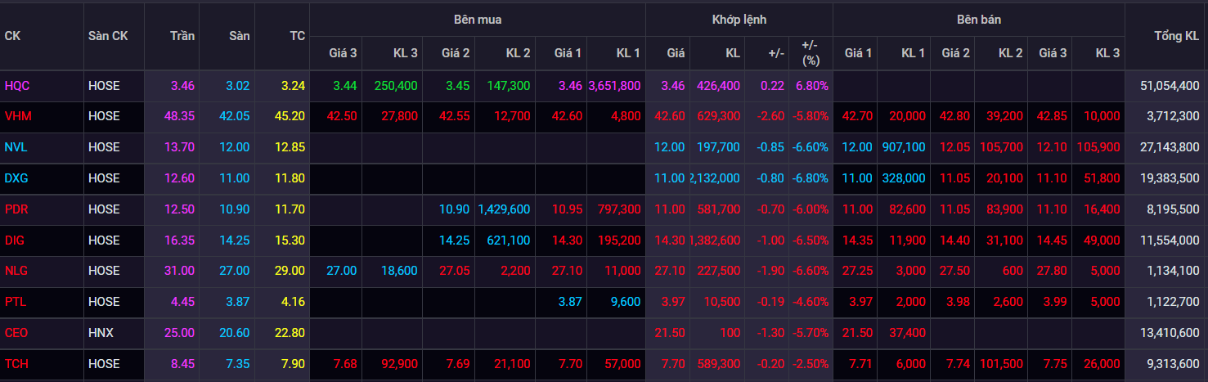Select the Bên mua header group
This screenshot has width=1208, height=382.
click(478, 19)
